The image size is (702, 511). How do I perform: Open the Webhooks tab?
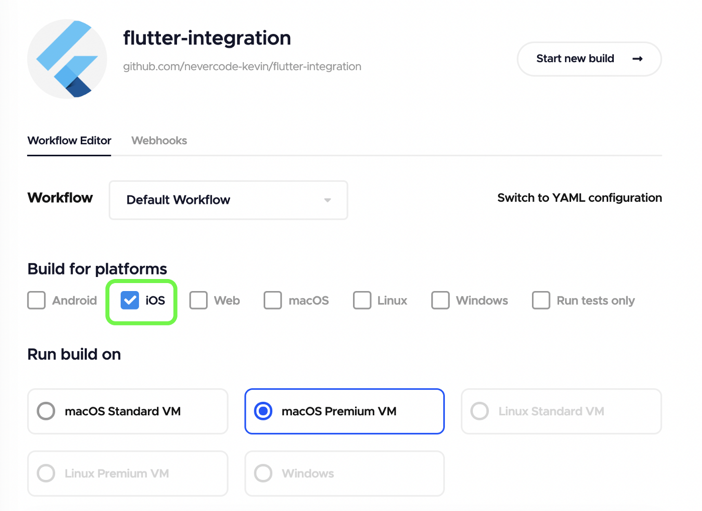159,141
